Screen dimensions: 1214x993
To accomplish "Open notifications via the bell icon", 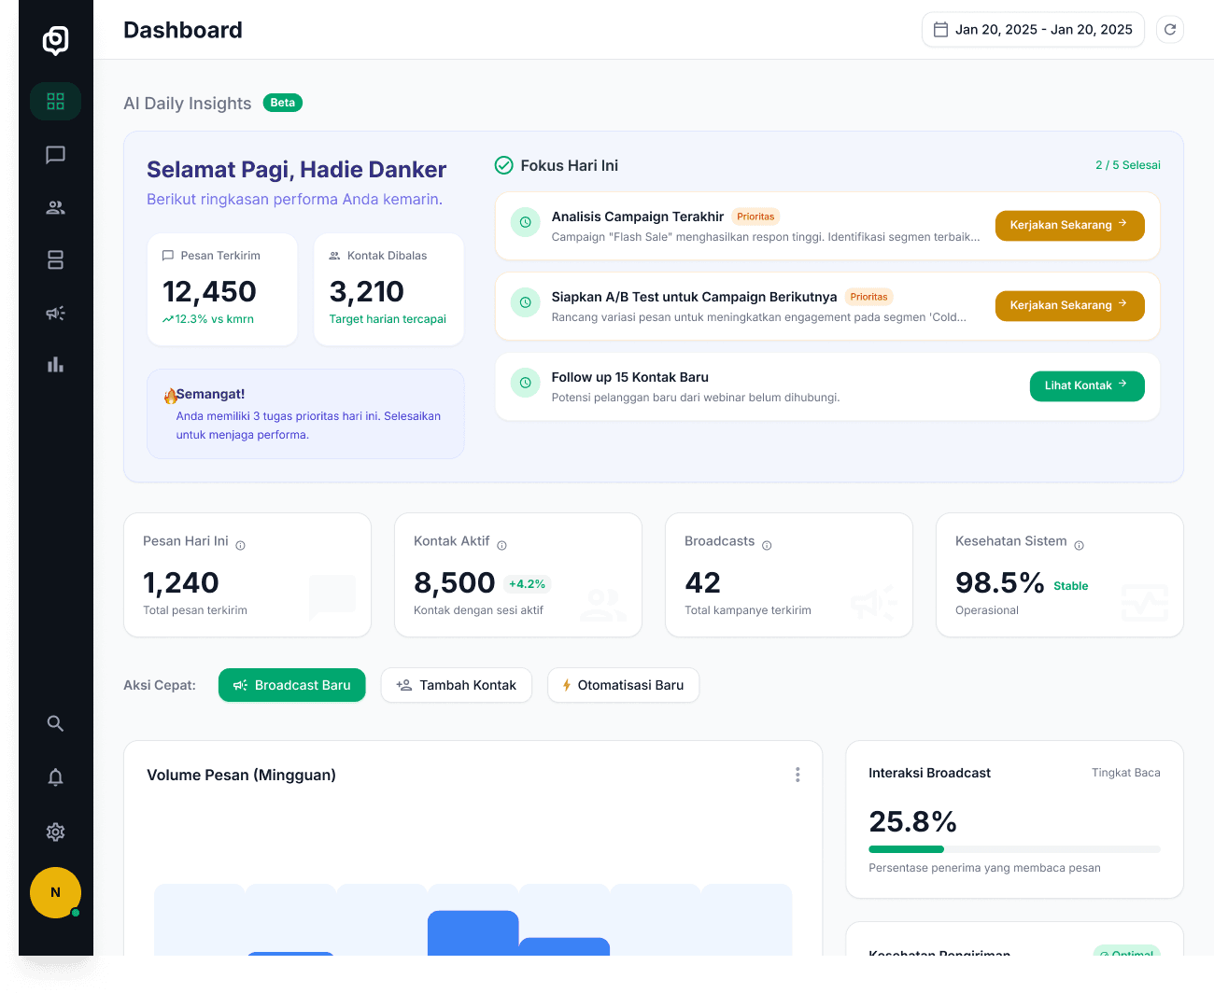I will pos(56,776).
